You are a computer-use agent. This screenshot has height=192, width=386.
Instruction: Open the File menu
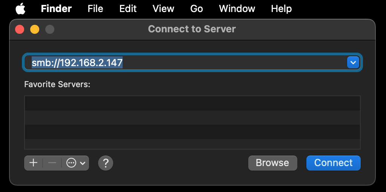(95, 9)
